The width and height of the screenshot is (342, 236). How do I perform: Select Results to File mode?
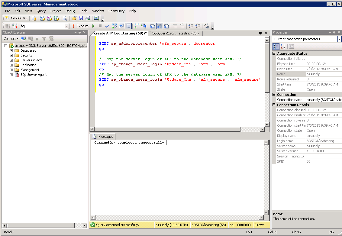point(167,26)
